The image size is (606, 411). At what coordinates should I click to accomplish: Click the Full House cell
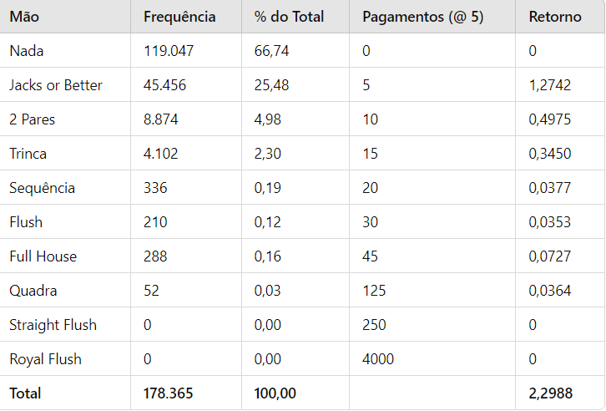coord(43,256)
